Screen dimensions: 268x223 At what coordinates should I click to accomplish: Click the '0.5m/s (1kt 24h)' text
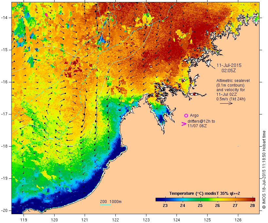click(231, 99)
